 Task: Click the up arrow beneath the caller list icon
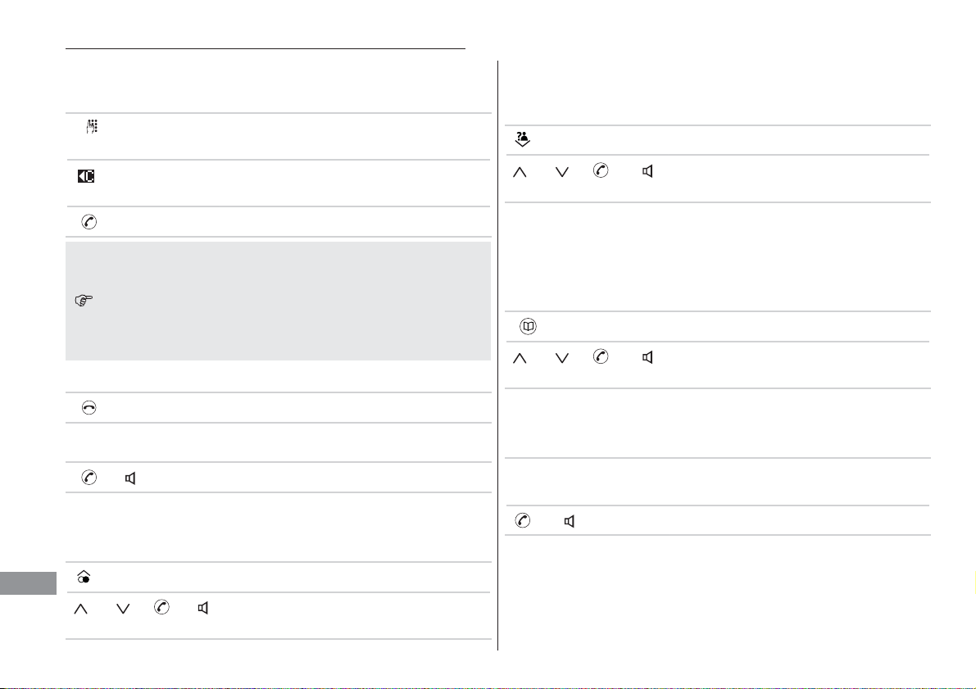[519, 172]
